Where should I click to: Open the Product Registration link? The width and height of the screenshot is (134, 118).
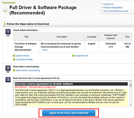[113, 8]
